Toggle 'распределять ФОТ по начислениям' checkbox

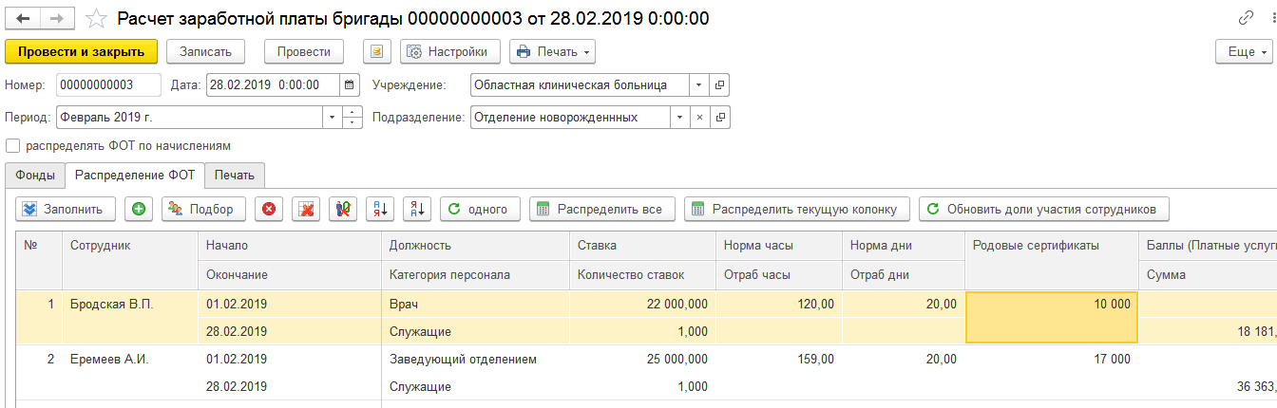click(12, 146)
